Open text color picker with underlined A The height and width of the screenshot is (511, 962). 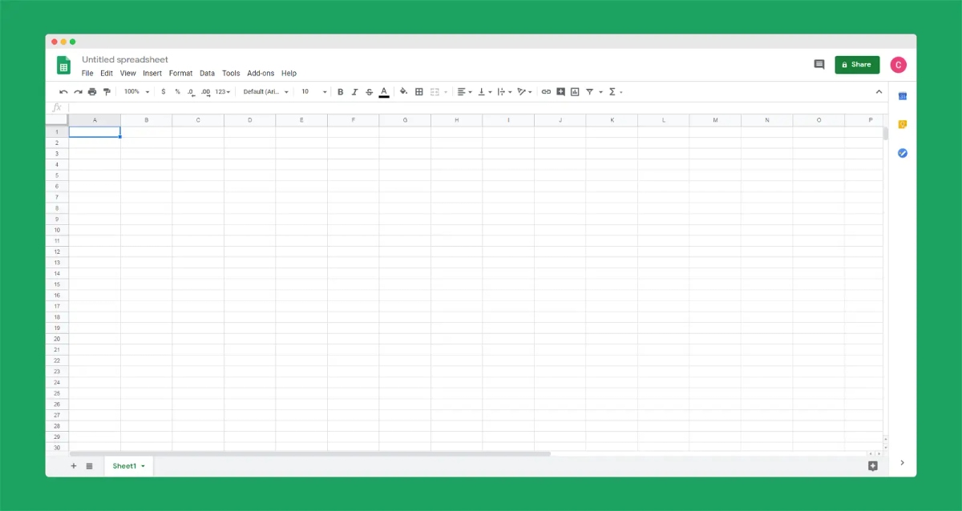pos(384,92)
